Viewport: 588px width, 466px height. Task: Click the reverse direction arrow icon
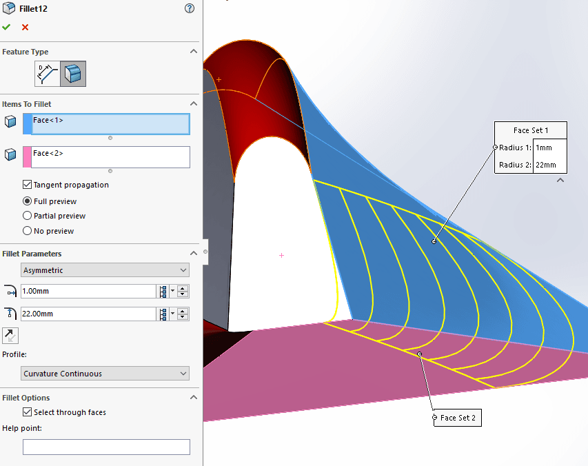pos(10,336)
